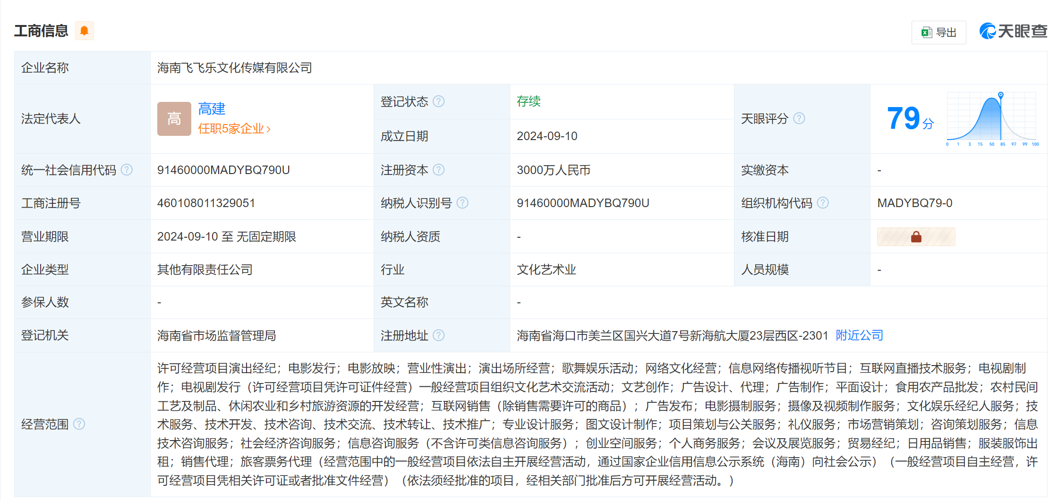Click the orange bell alert icon
Viewport: 1058px width, 500px height.
(84, 31)
